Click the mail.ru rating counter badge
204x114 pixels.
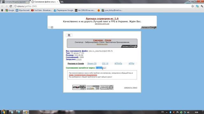(93, 87)
